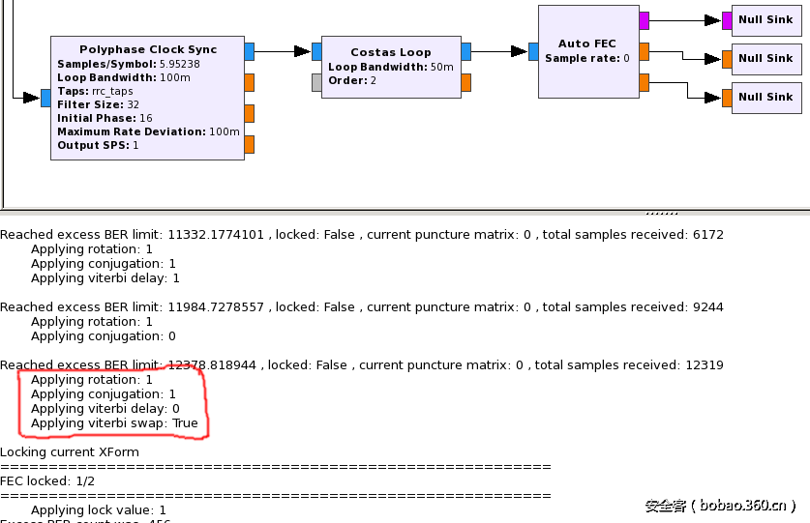Click the gray input port on Costas Loop

[316, 82]
